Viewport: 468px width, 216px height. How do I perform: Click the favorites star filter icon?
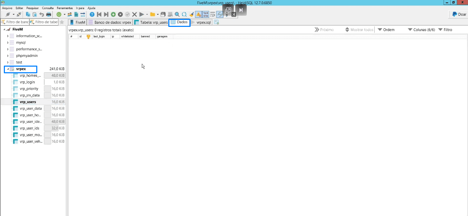click(x=62, y=22)
